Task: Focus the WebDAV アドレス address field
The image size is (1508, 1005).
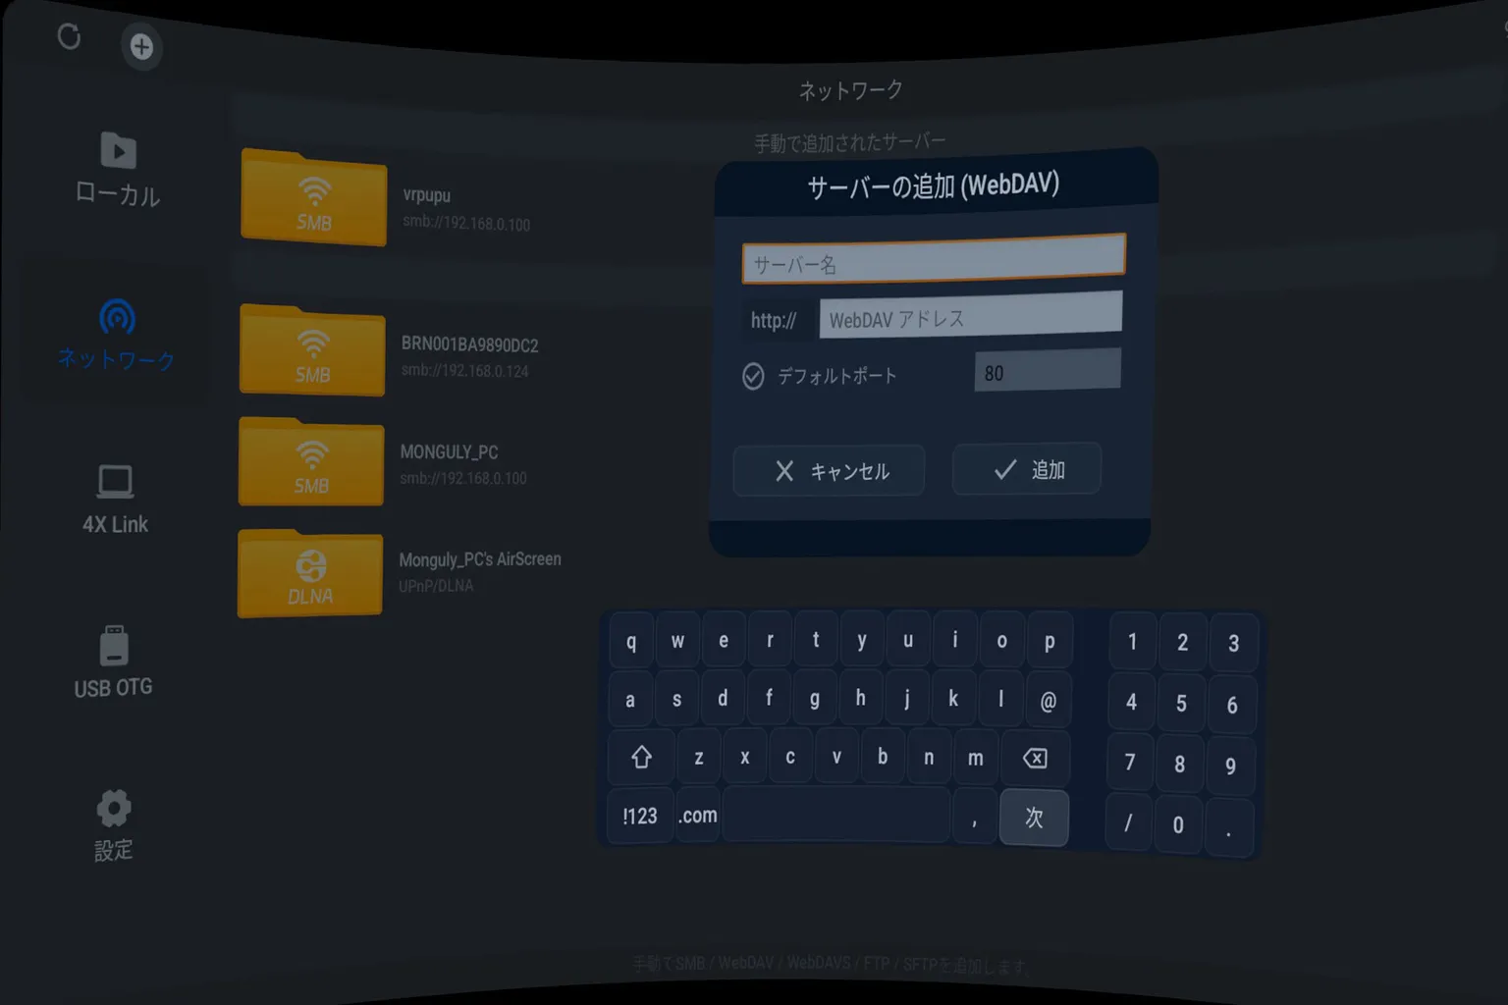Action: (970, 315)
